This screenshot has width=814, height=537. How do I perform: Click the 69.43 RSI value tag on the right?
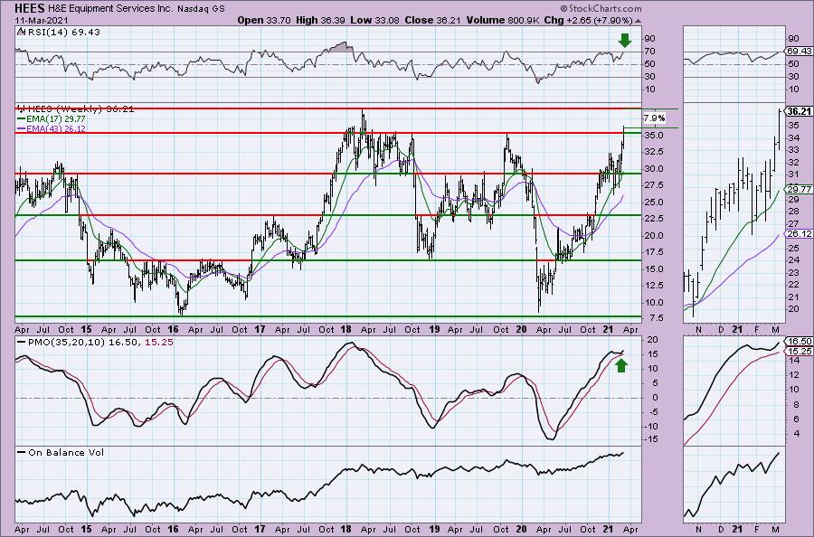point(800,52)
